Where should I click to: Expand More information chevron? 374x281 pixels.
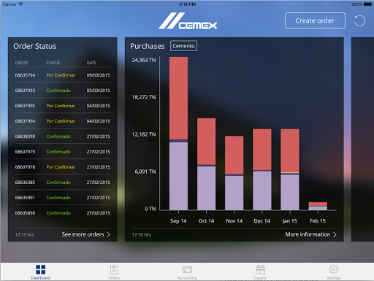click(335, 234)
